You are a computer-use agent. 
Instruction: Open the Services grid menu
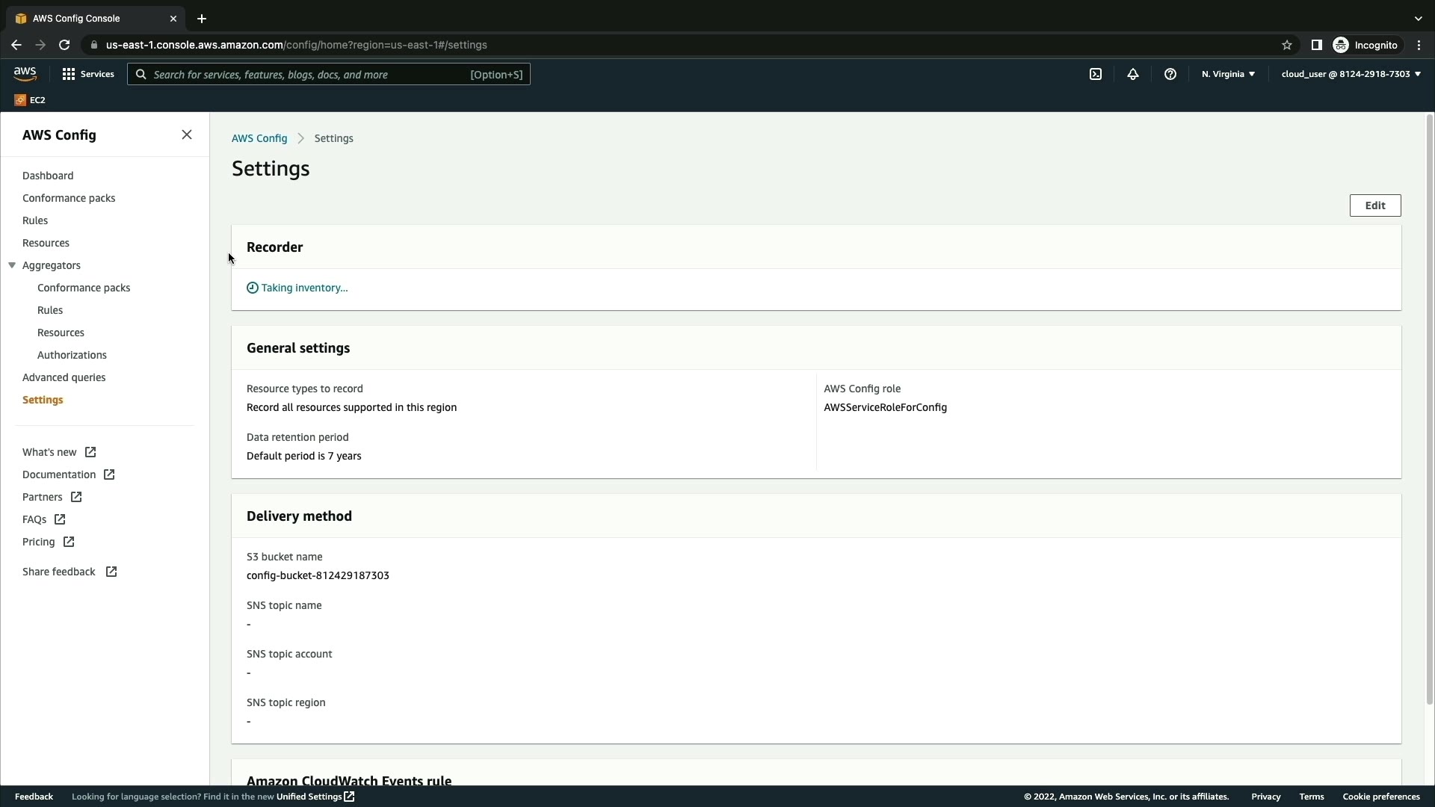(x=88, y=74)
